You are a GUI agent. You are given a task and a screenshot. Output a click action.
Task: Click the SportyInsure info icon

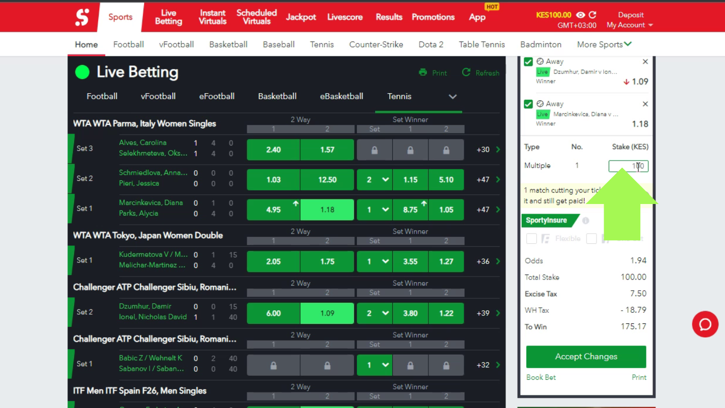coord(586,221)
